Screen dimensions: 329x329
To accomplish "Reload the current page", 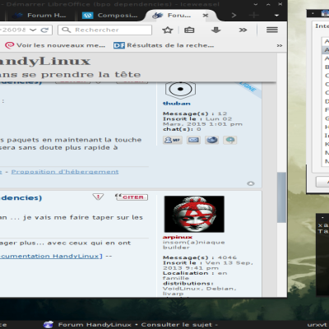I will (x=44, y=30).
